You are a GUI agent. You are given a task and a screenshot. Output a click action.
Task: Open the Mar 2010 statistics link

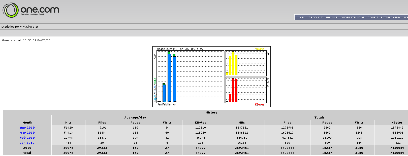point(27,133)
